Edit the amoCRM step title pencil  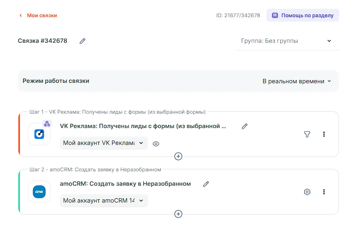206,184
